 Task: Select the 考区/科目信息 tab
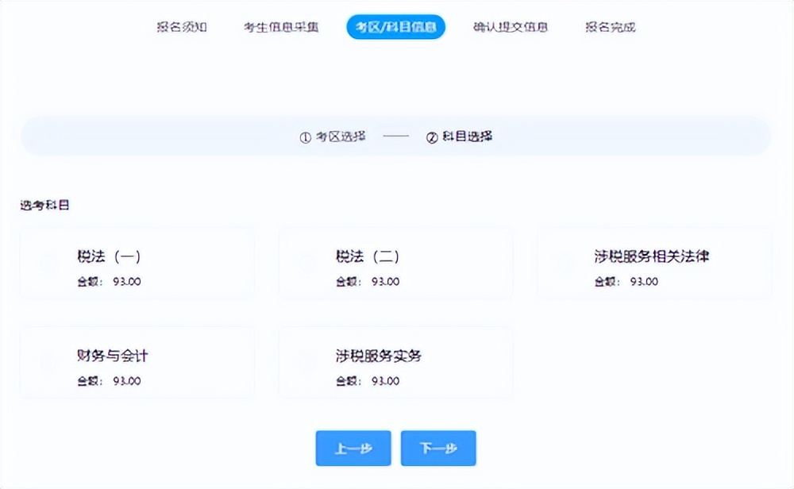pos(395,26)
